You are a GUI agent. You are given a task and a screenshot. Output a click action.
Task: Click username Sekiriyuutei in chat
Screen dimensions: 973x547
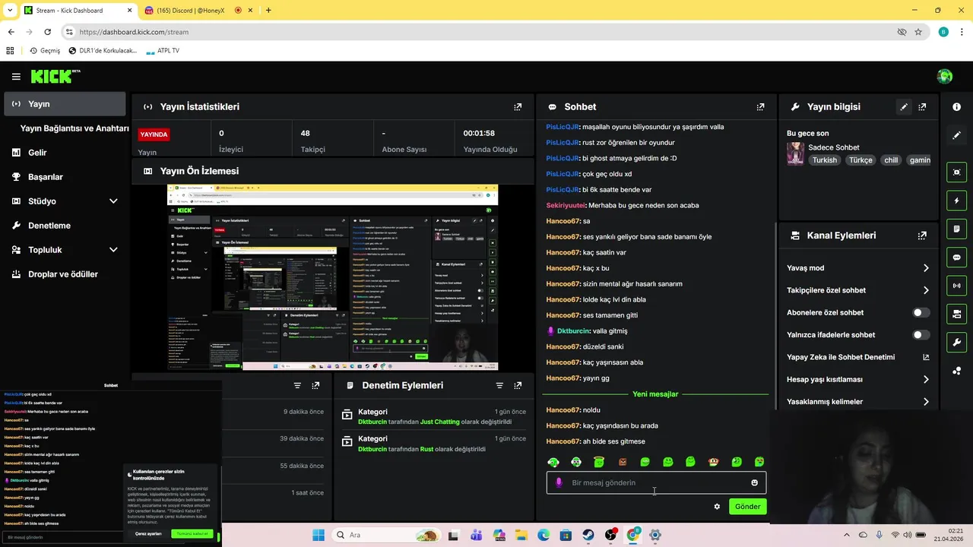[x=566, y=205]
